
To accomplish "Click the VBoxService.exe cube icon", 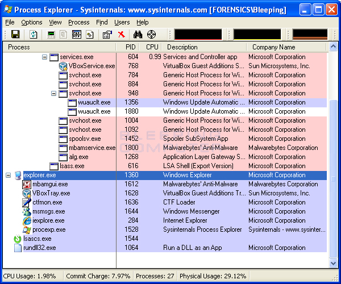I will click(63, 66).
